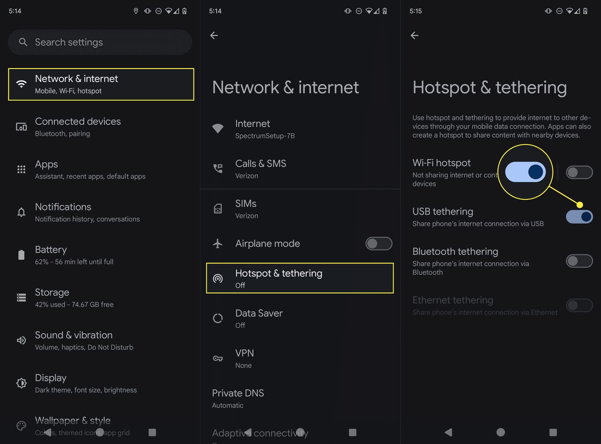Tap the SIMs card icon

pos(218,209)
